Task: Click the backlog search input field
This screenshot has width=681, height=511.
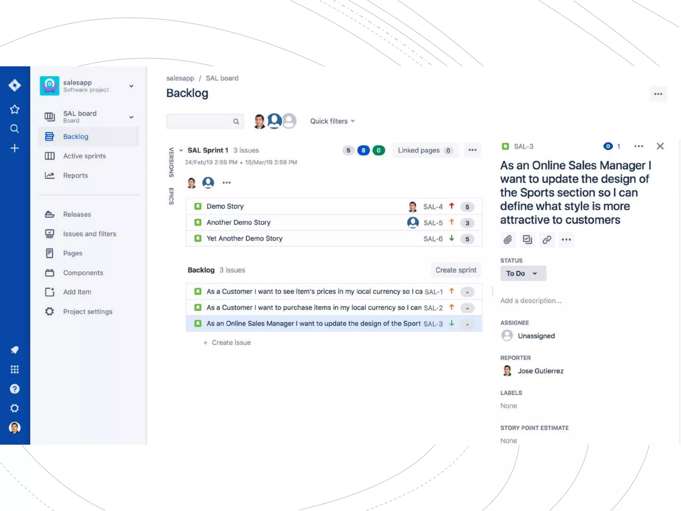Action: 200,121
